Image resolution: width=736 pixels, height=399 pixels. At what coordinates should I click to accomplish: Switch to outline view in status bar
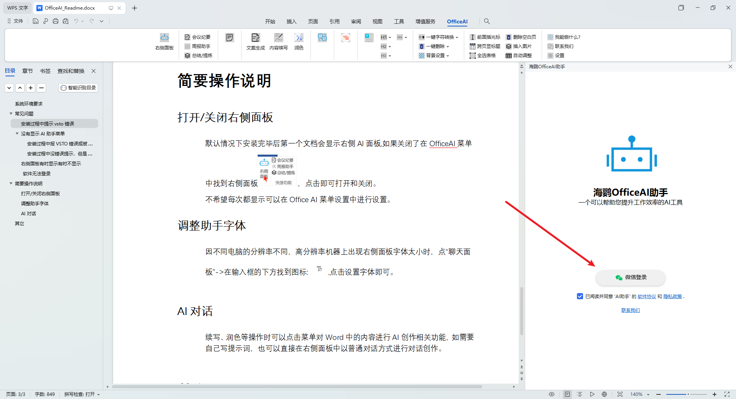point(579,394)
